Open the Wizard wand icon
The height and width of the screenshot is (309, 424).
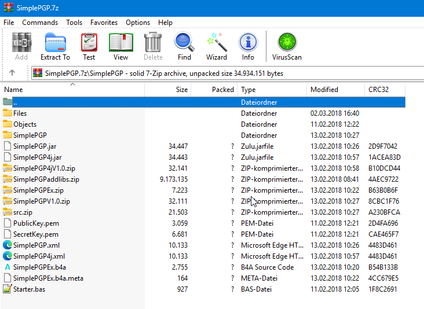coord(217,42)
